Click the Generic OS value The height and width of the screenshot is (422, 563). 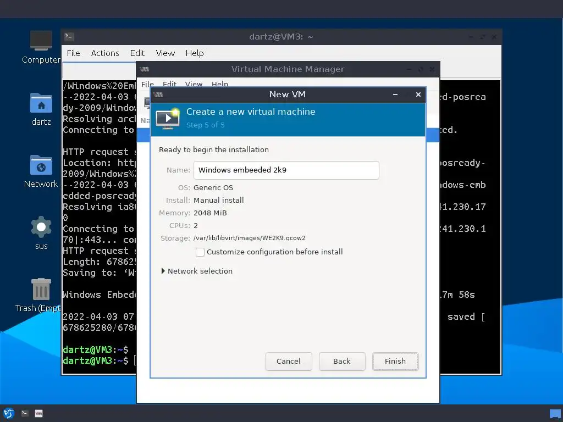213,188
